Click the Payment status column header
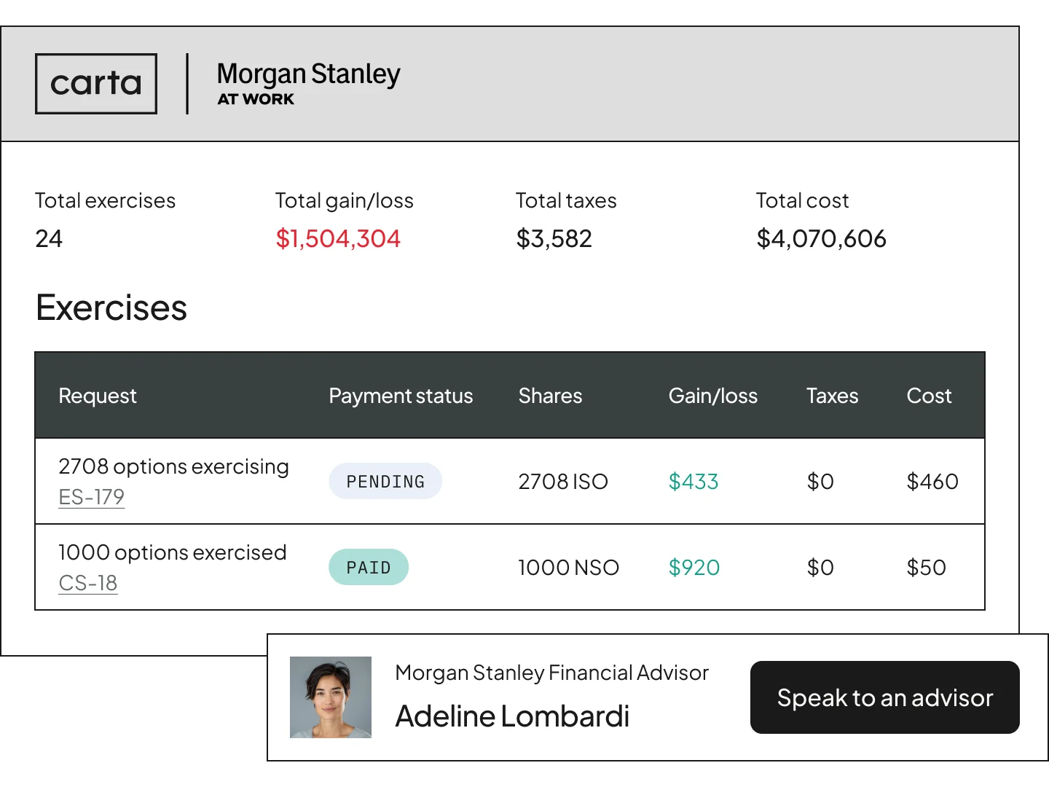 pos(401,396)
